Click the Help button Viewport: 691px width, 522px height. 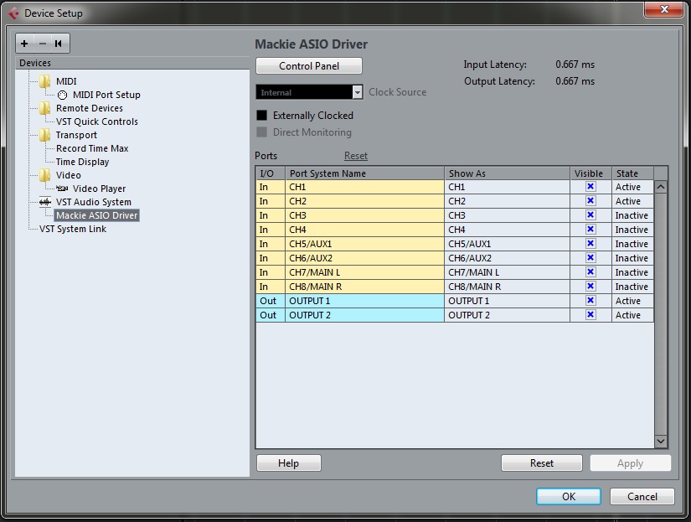(x=289, y=463)
